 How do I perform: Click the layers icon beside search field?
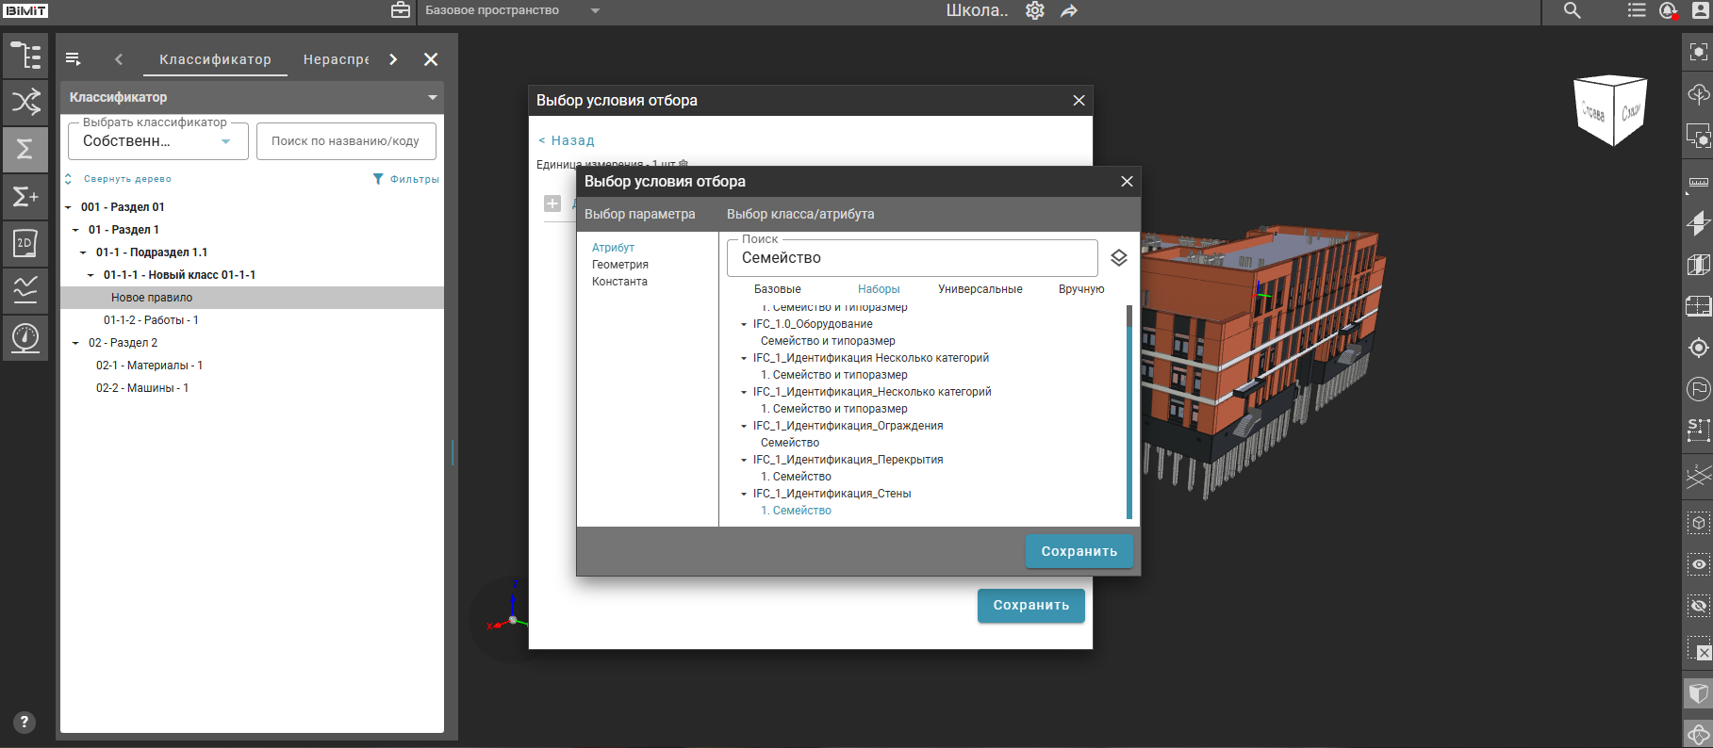coord(1119,258)
